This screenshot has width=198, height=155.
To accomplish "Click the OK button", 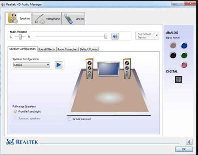I will click(184, 149).
